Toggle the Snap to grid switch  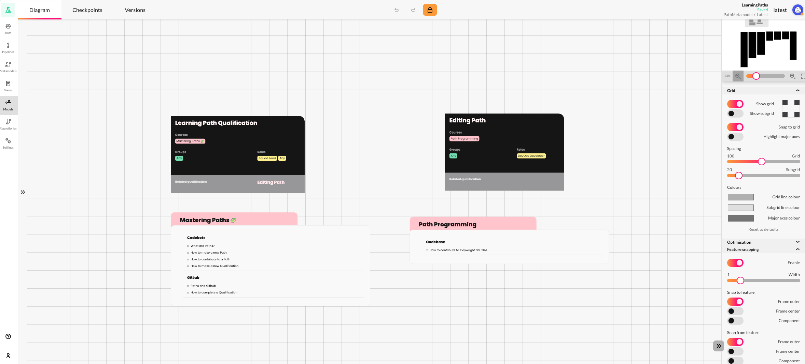[735, 127]
